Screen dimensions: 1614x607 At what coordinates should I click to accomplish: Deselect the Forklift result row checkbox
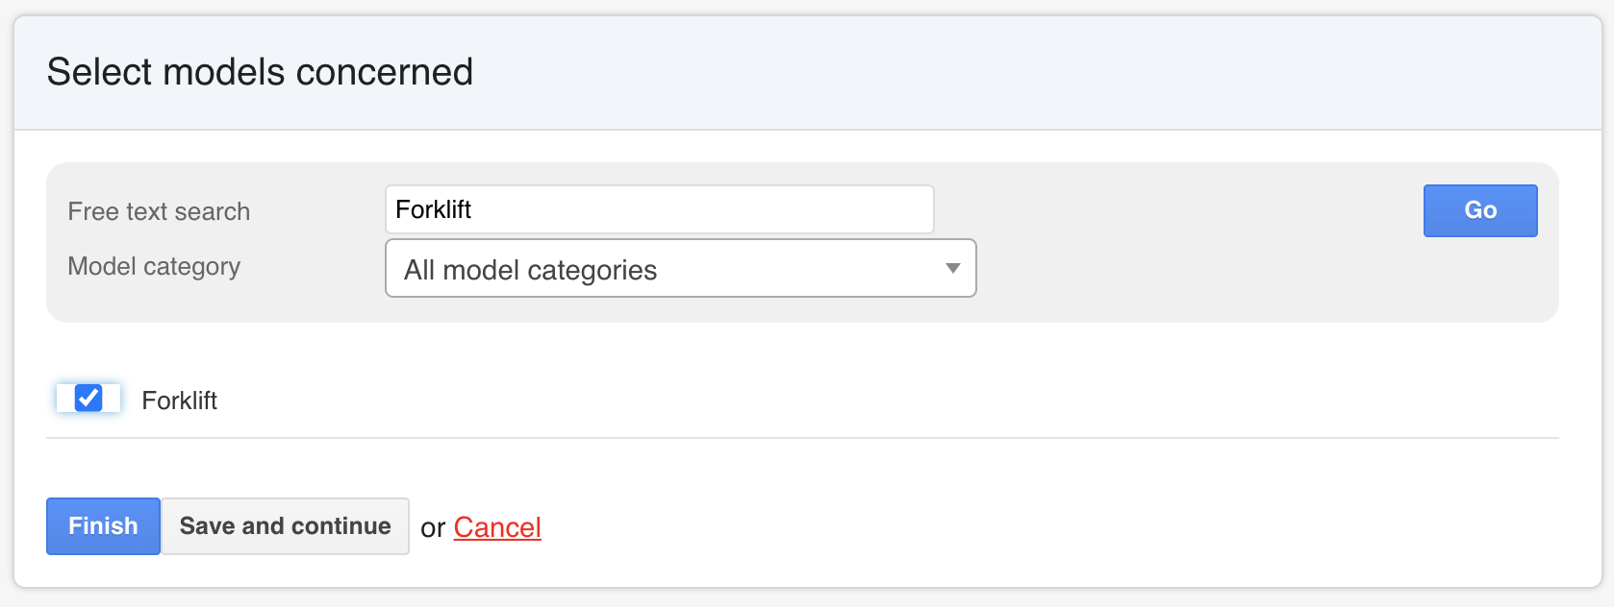tap(88, 398)
